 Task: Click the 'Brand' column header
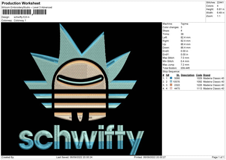click(207, 75)
